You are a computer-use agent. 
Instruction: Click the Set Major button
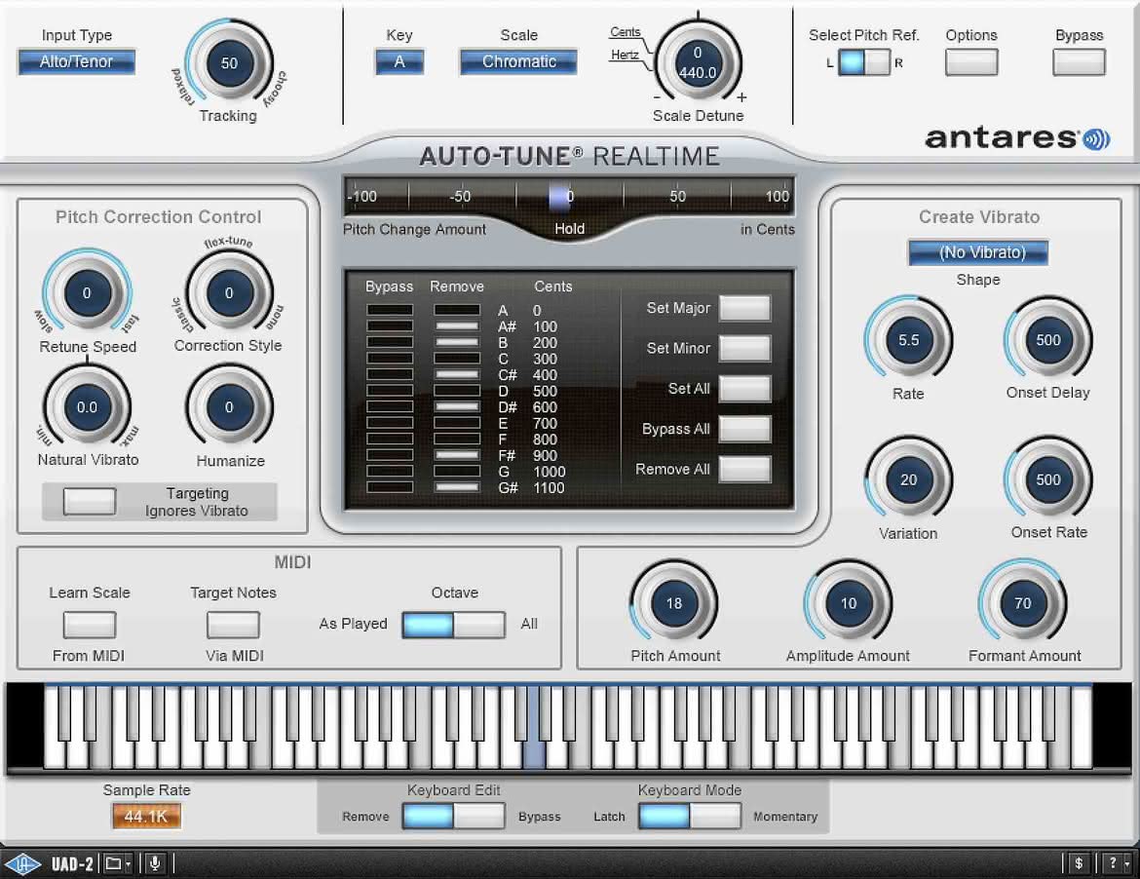point(744,308)
